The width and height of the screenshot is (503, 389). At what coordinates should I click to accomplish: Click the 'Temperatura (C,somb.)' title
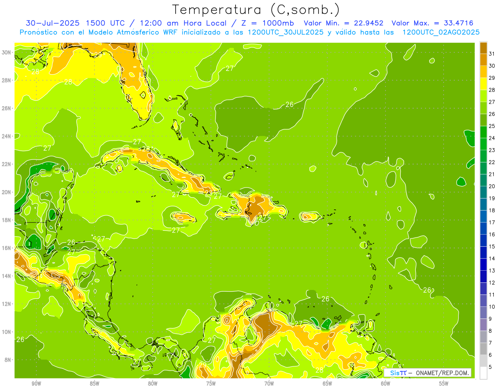(256, 10)
